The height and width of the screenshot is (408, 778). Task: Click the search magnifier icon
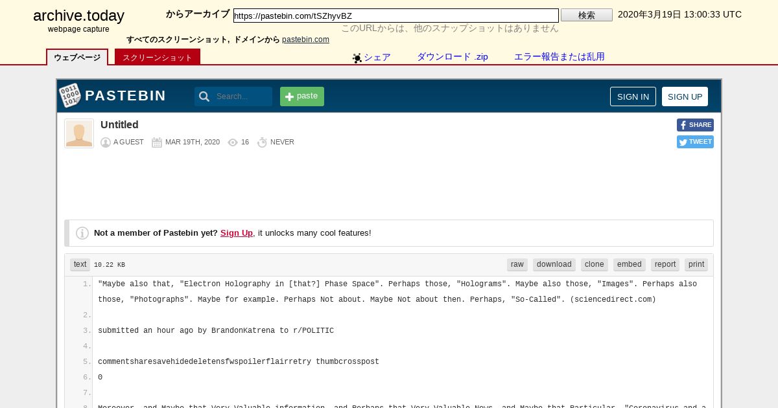(204, 96)
